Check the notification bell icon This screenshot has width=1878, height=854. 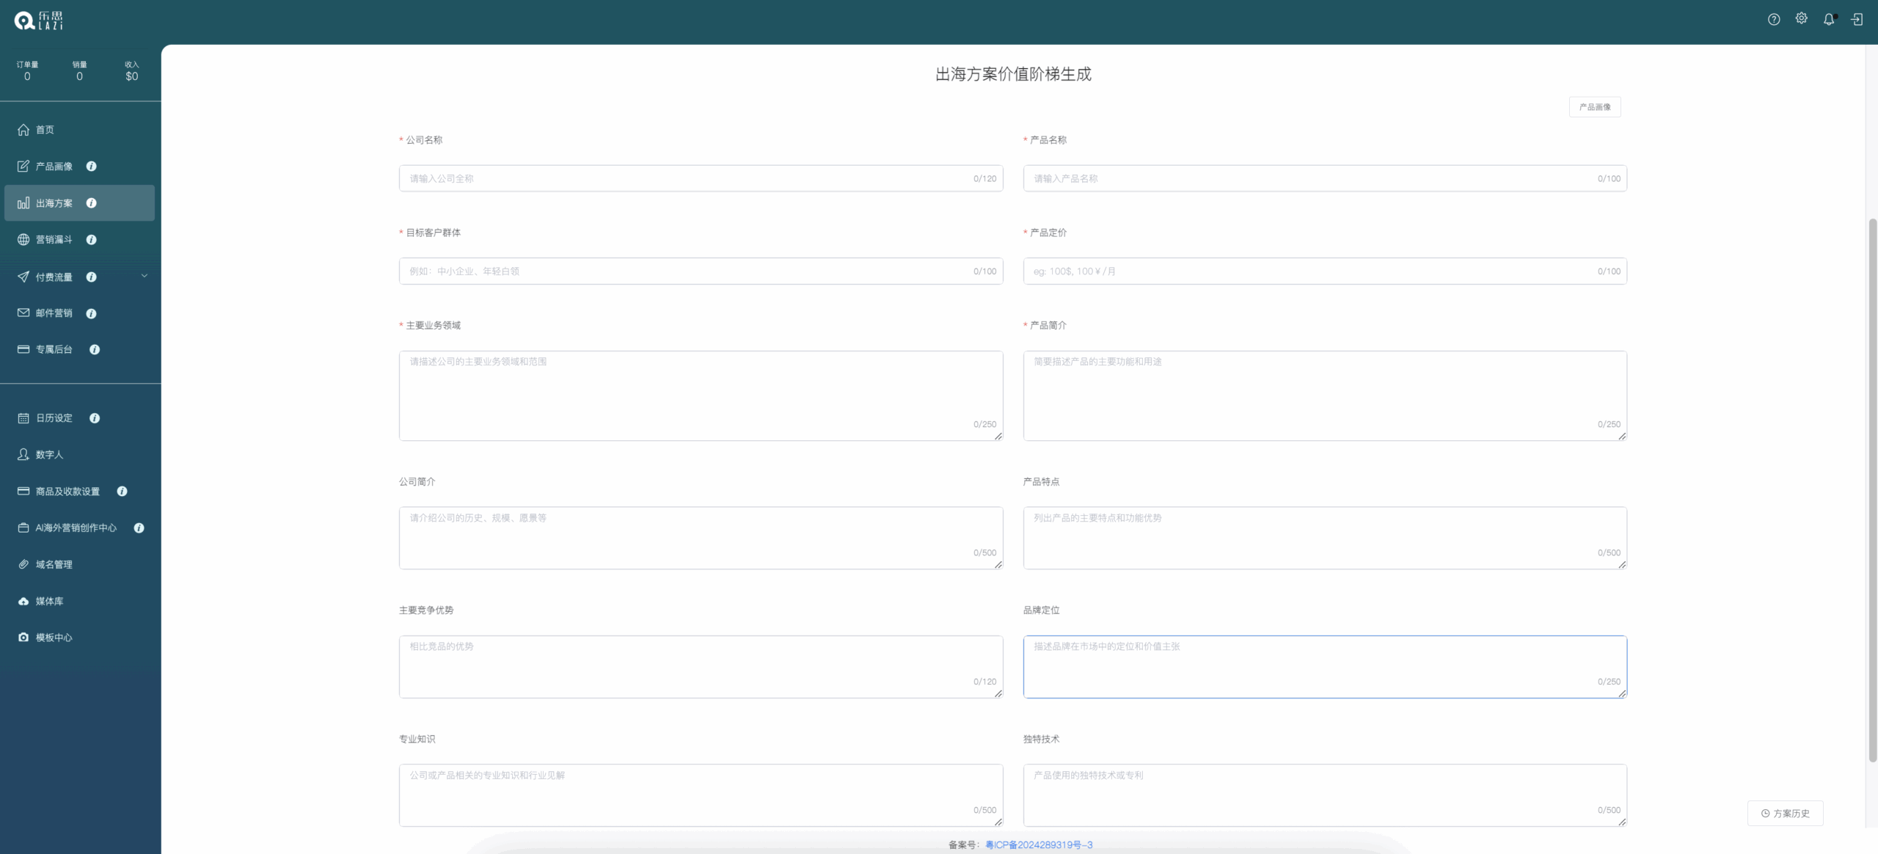tap(1829, 20)
